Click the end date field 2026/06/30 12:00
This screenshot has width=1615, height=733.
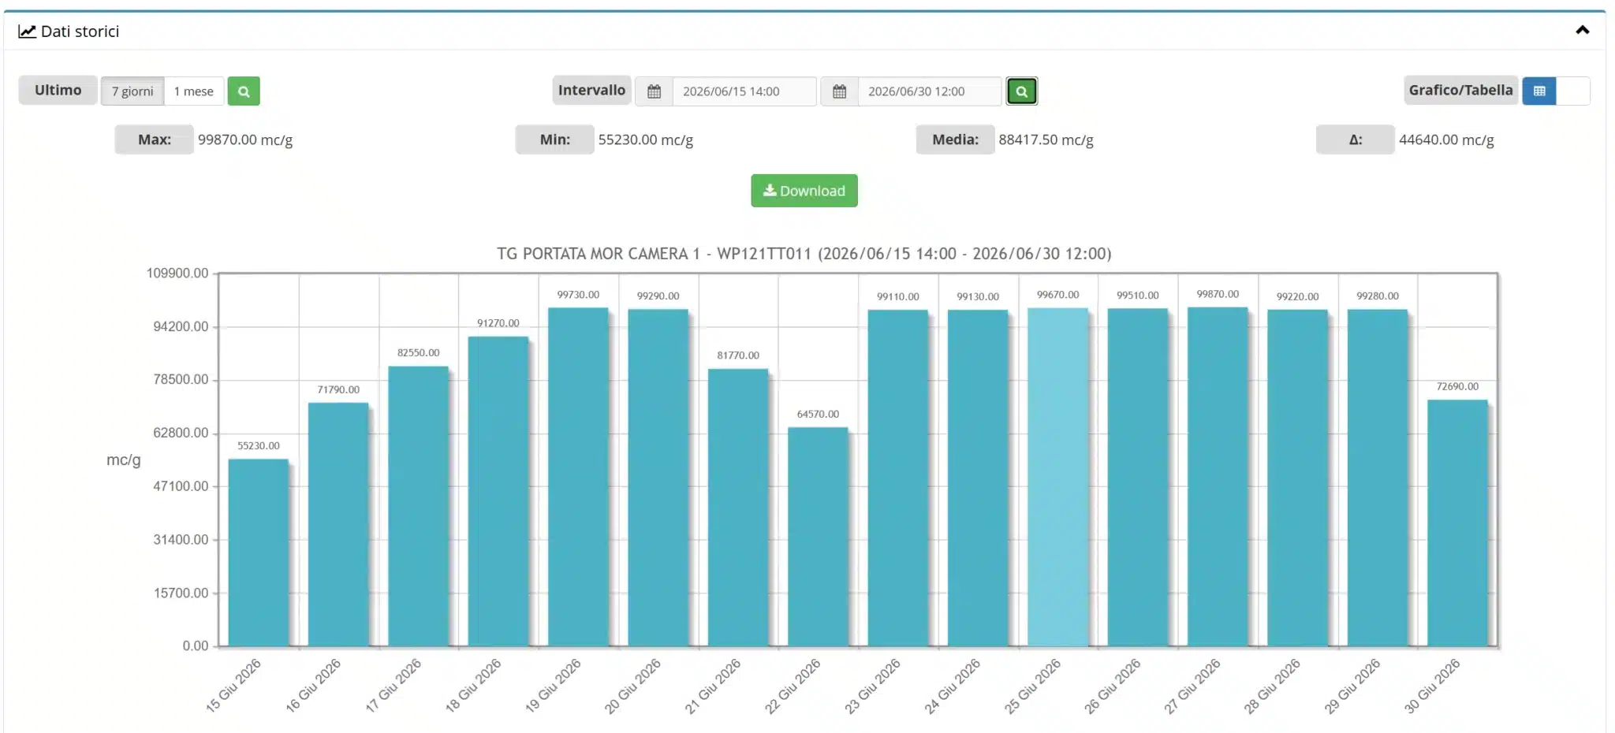tap(930, 91)
